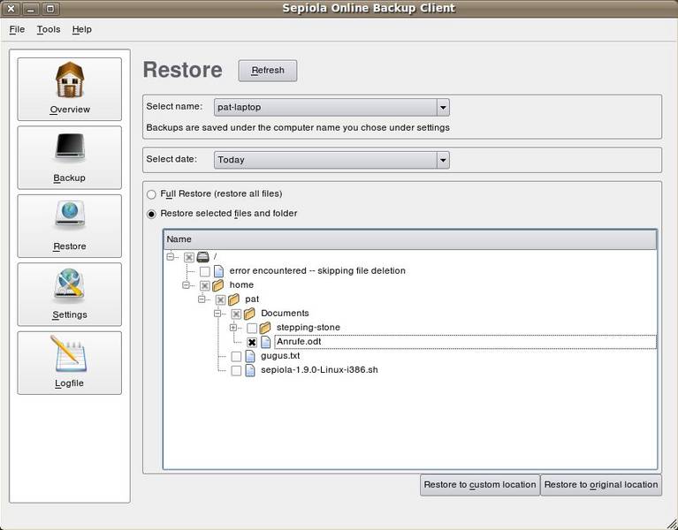This screenshot has width=678, height=530.
Task: Click the sepiola-1.9.0-Linux-i386.sh file icon
Action: point(250,371)
